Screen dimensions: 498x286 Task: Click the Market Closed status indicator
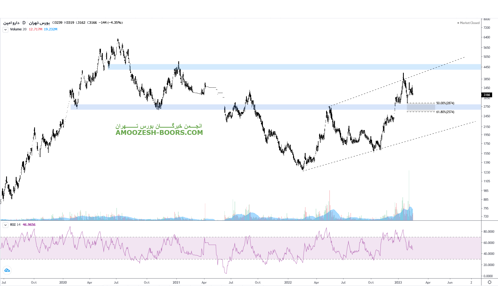(468, 23)
